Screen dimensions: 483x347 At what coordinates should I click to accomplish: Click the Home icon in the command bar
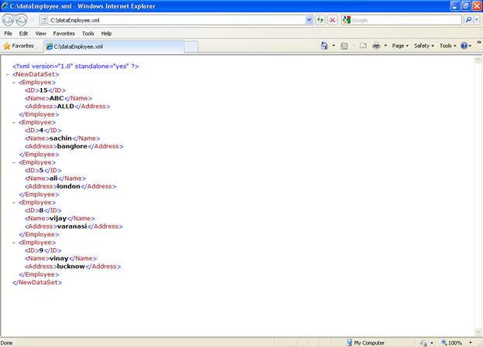point(325,46)
